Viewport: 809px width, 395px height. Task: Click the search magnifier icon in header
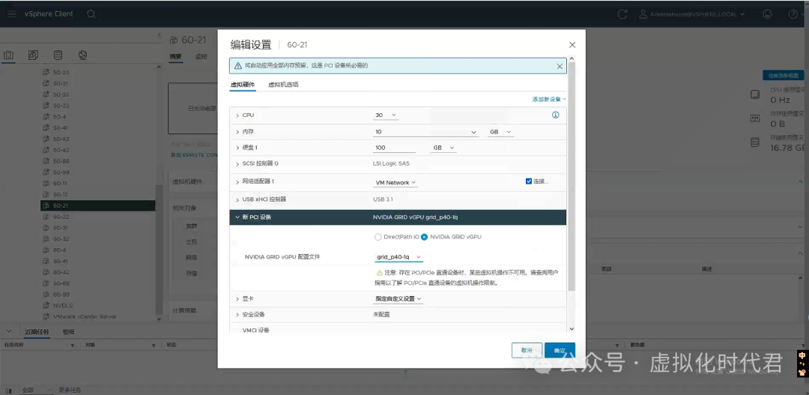91,14
